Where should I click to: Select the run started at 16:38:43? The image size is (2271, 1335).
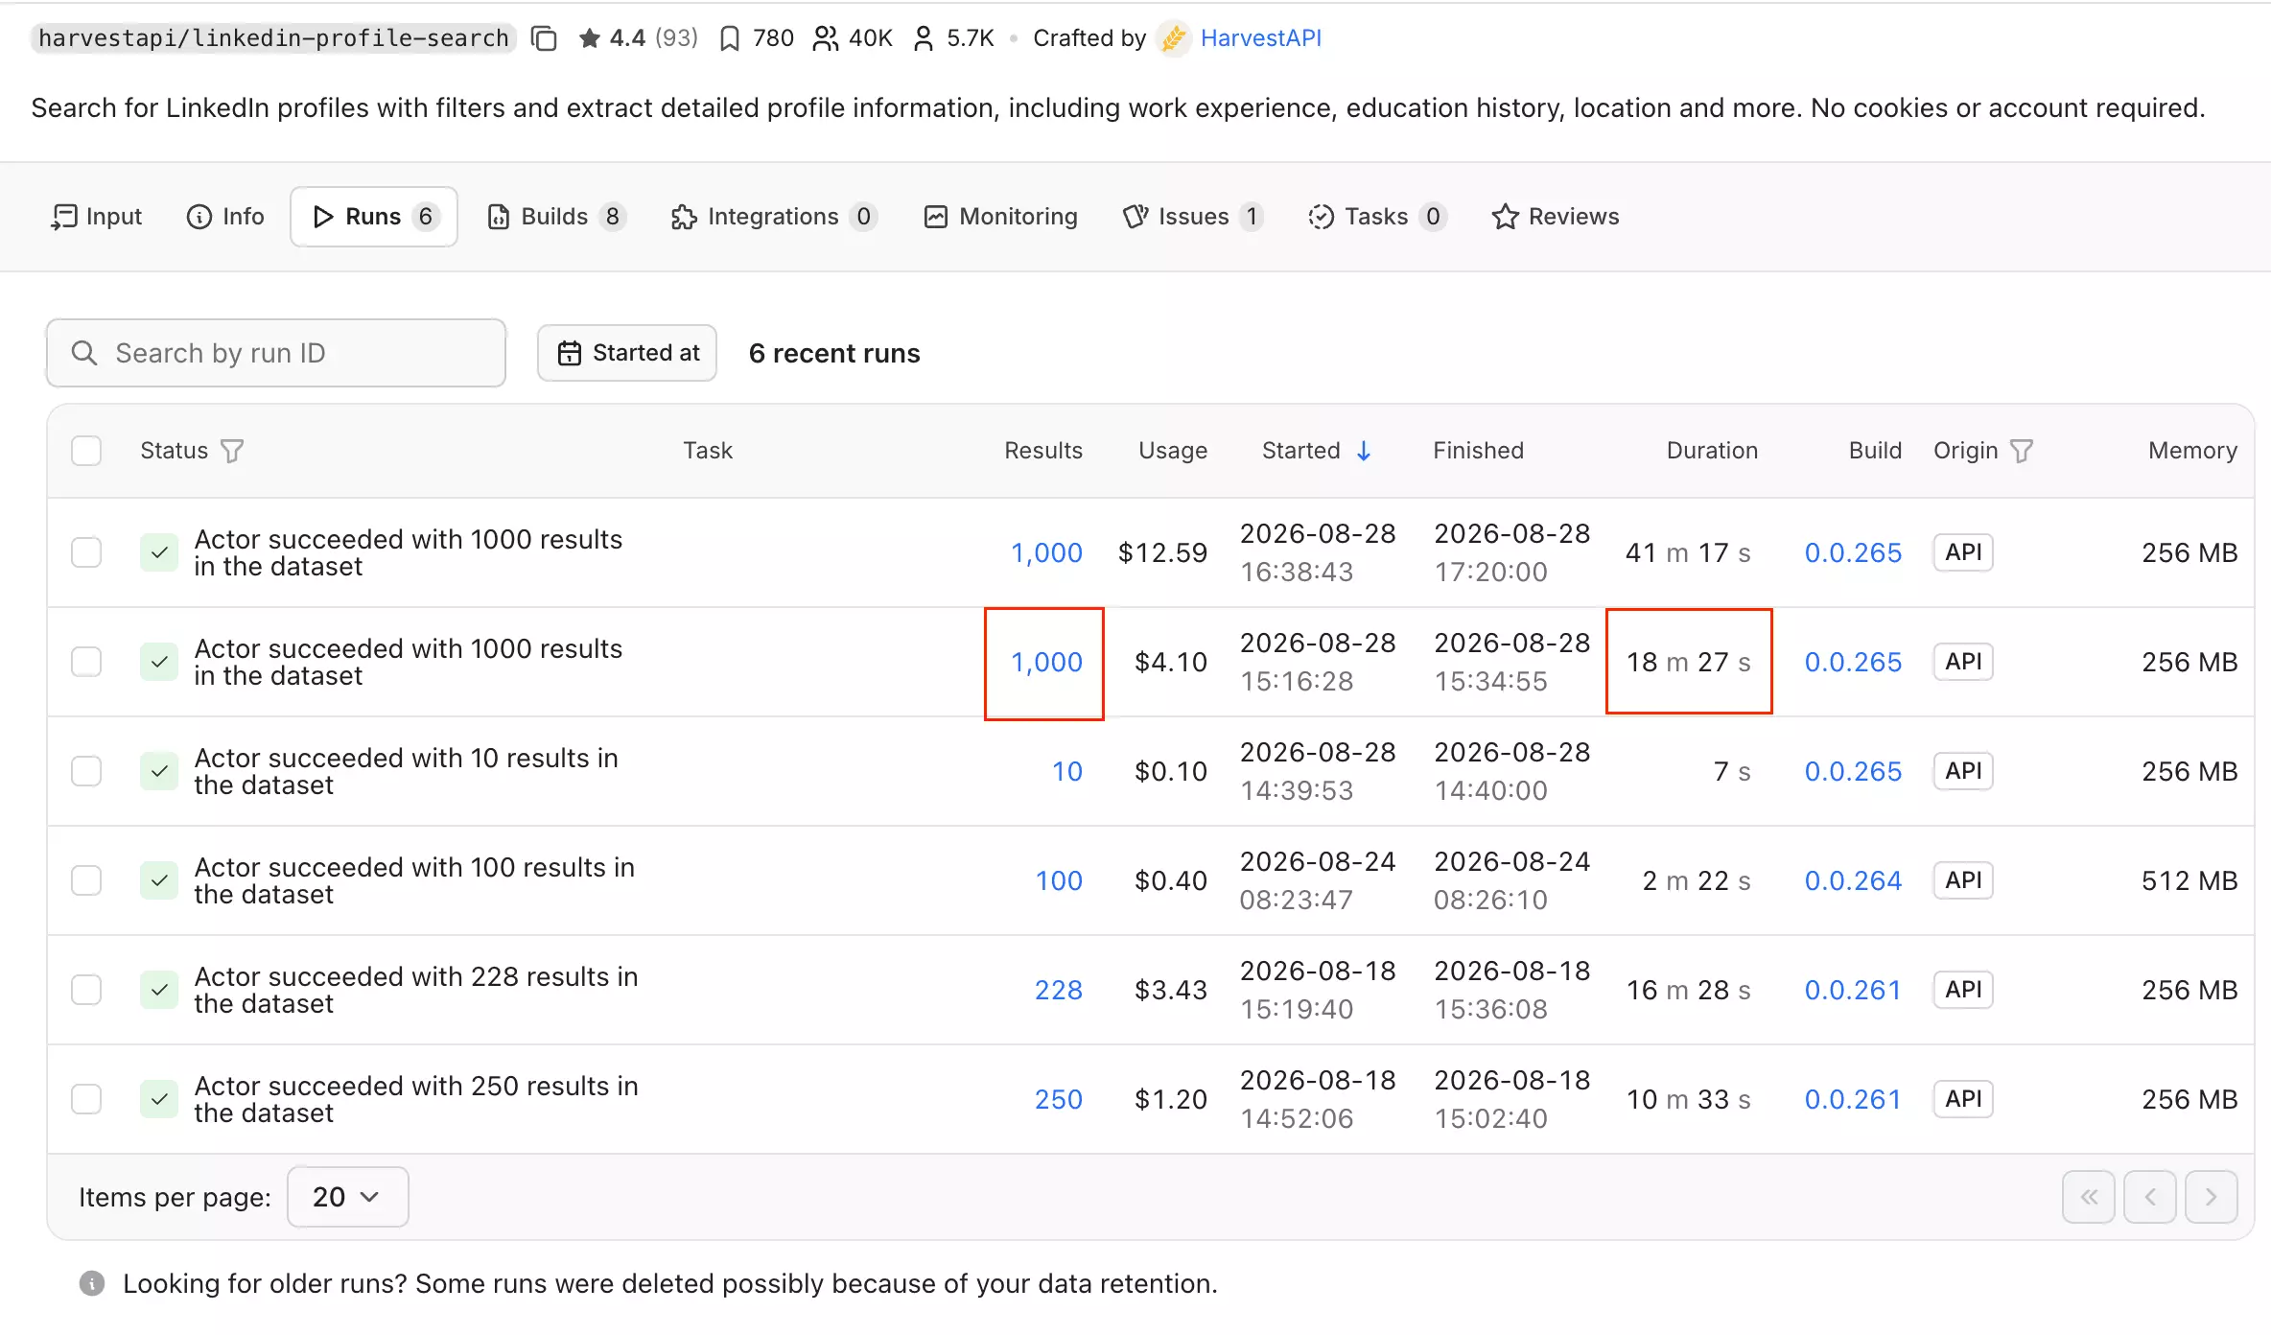86,552
